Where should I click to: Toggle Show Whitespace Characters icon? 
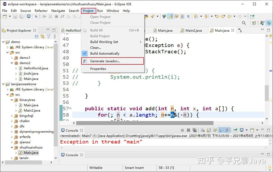188,17
